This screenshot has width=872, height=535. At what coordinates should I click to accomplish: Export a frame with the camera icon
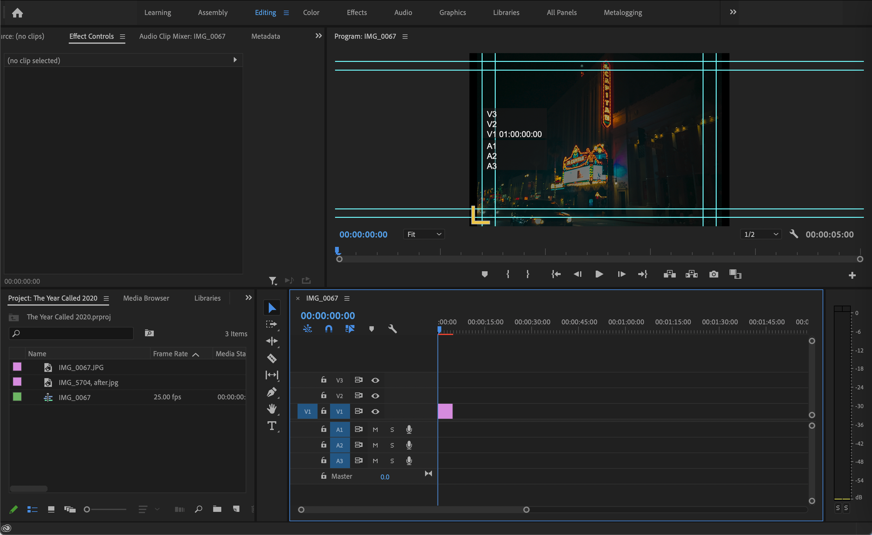point(714,274)
